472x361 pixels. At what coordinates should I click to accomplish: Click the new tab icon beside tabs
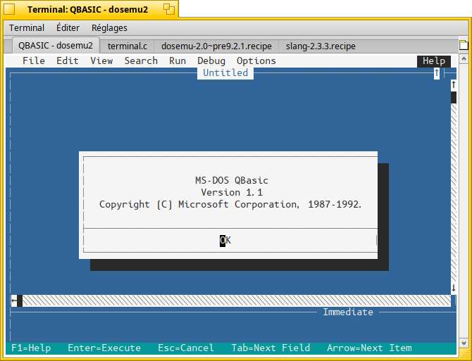464,46
